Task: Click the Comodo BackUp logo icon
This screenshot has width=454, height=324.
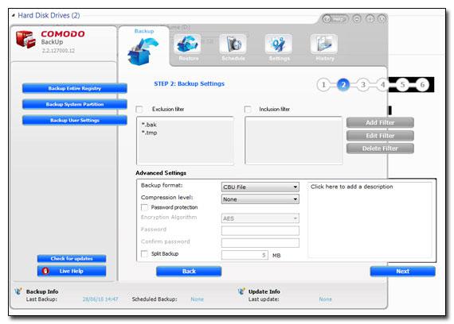Action: (x=25, y=40)
